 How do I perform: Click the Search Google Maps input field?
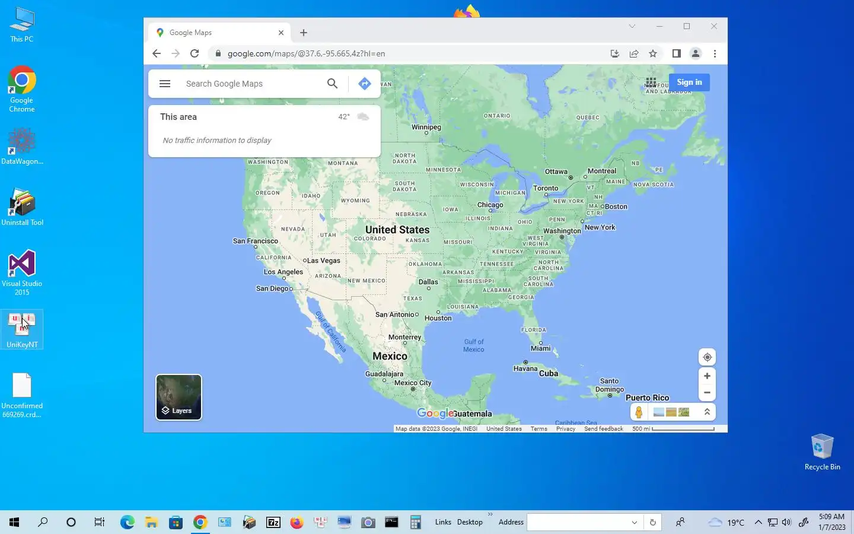[x=252, y=84]
